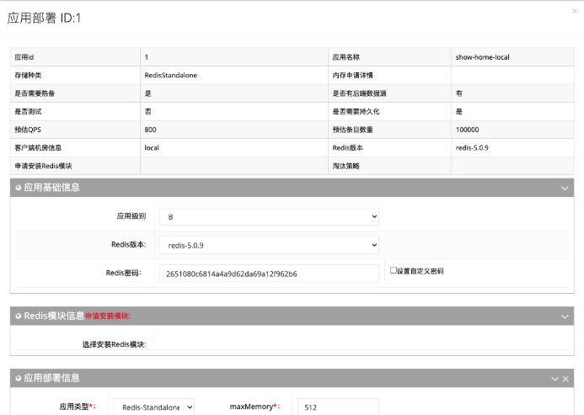Click into the Redis密码 input field
584x415 pixels.
coord(269,274)
